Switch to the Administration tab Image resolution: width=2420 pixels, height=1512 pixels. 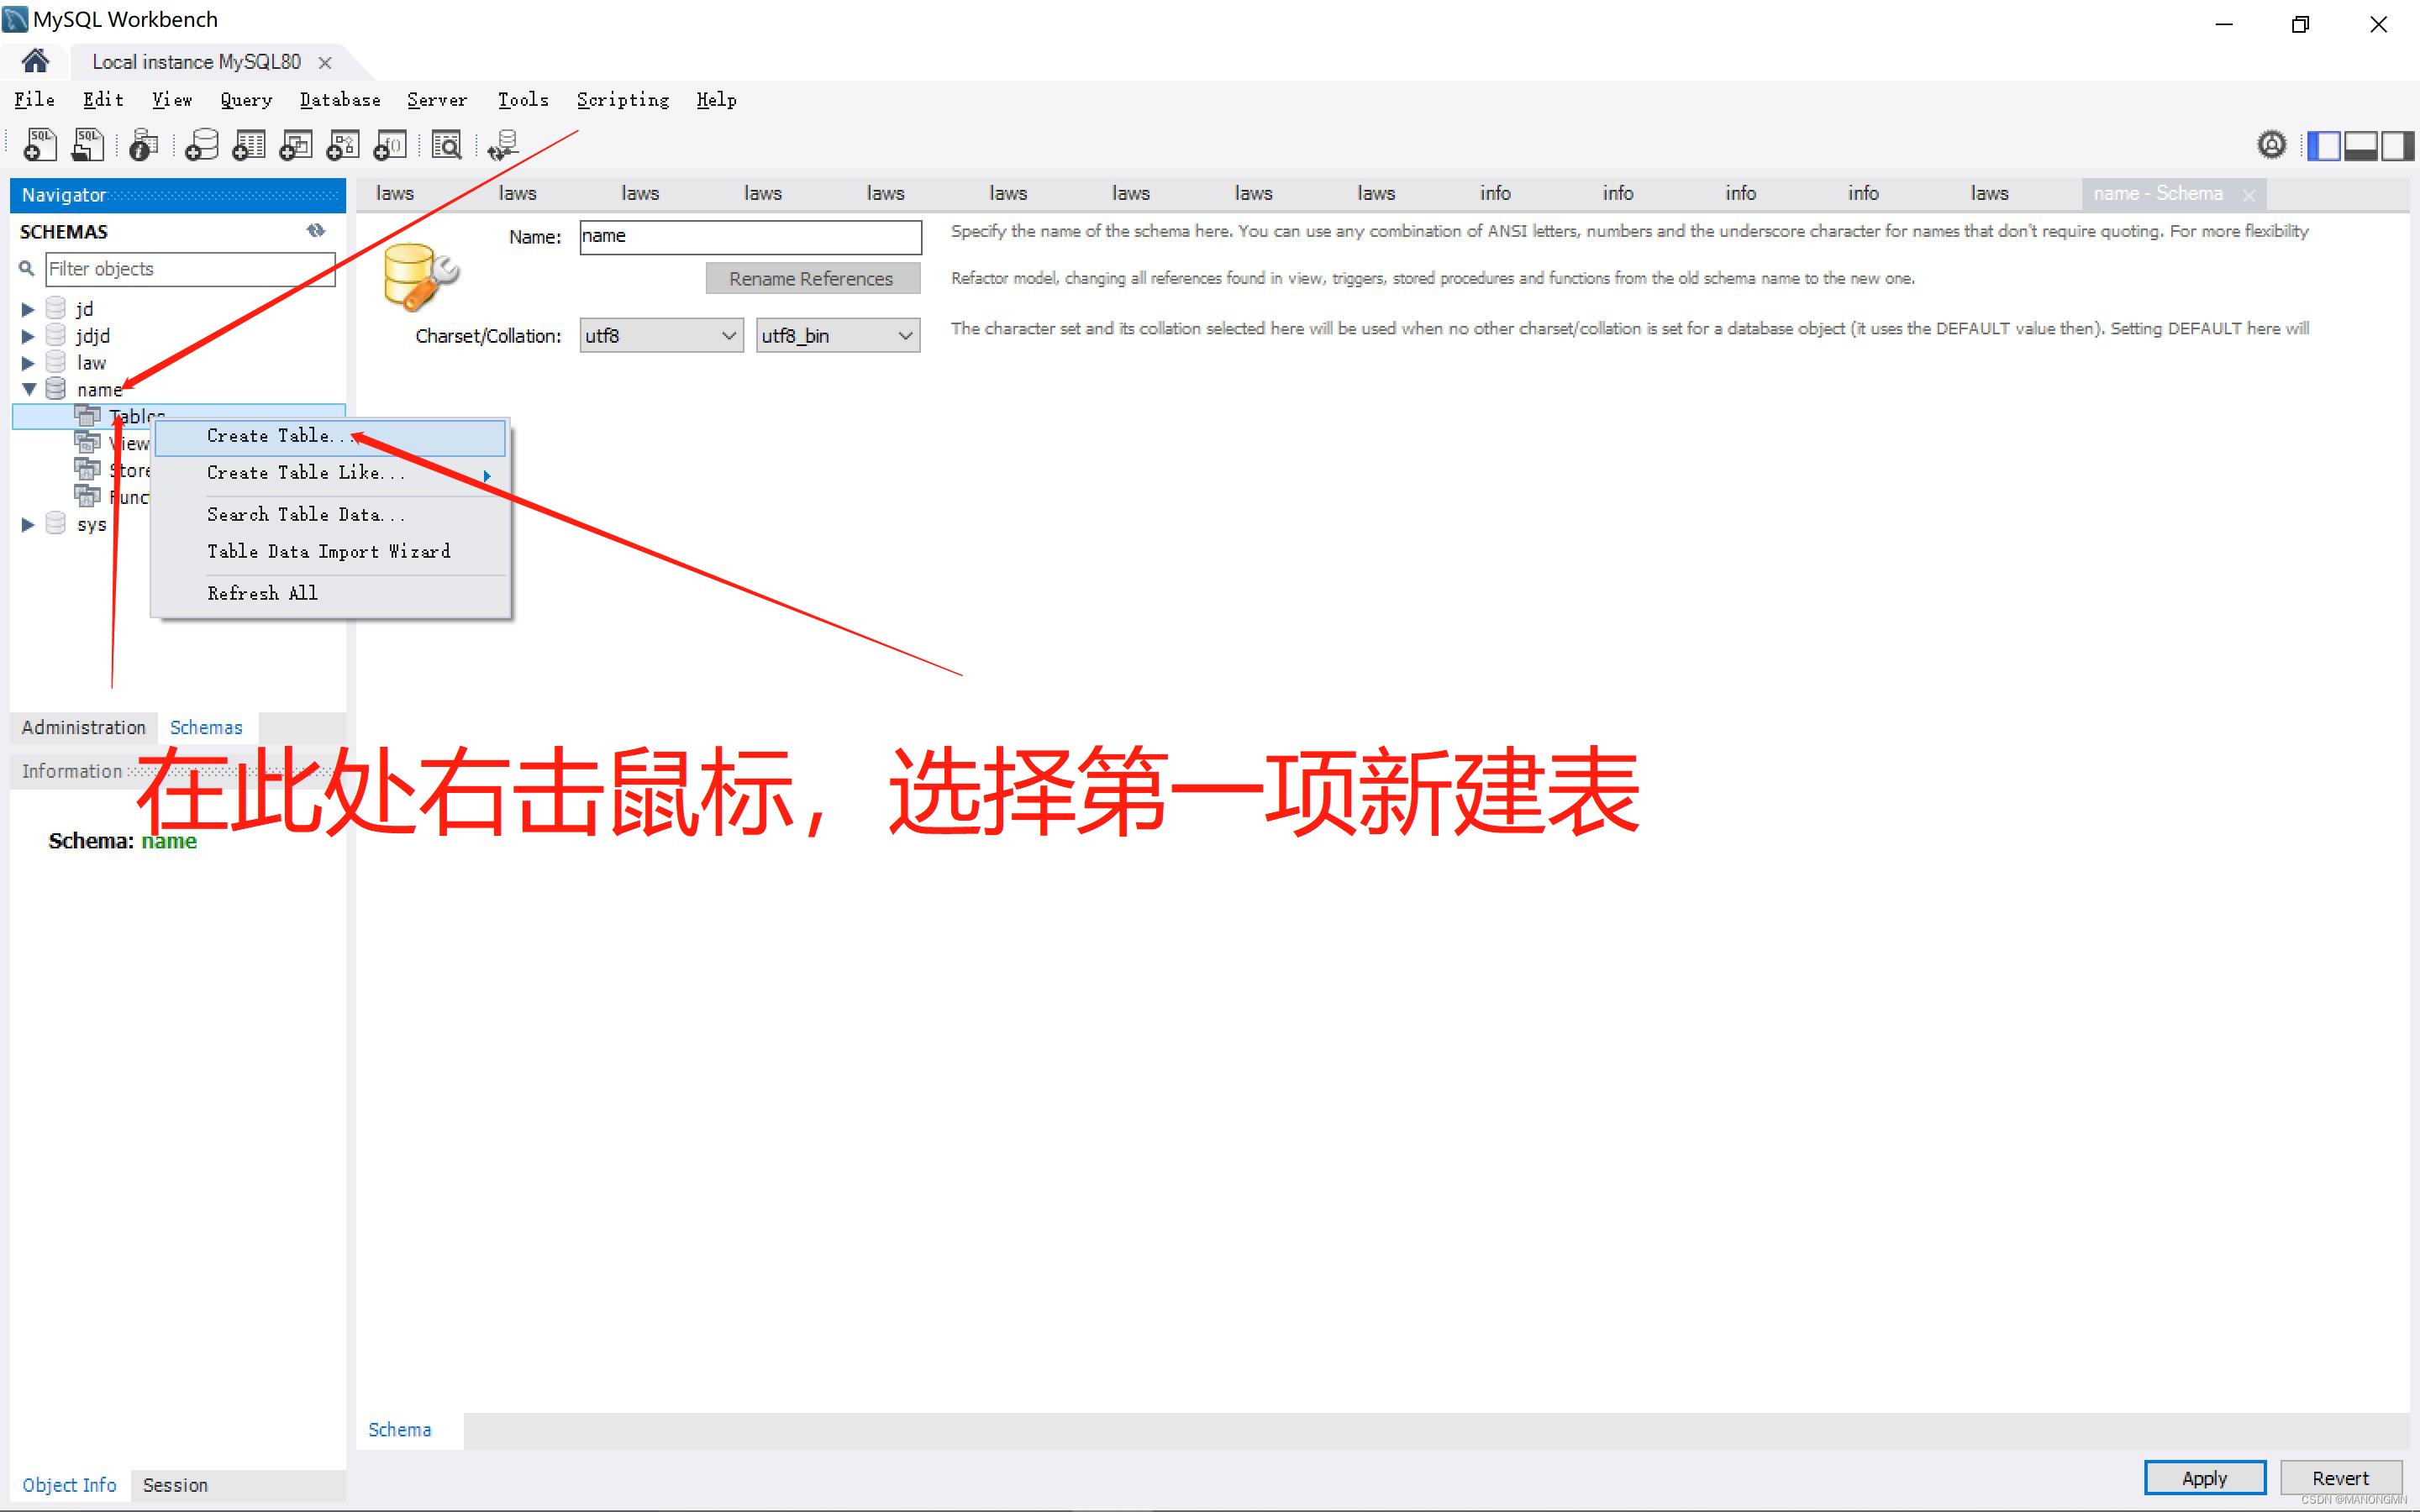[x=84, y=727]
